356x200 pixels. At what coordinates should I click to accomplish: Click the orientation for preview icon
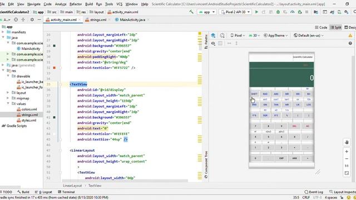[222, 36]
